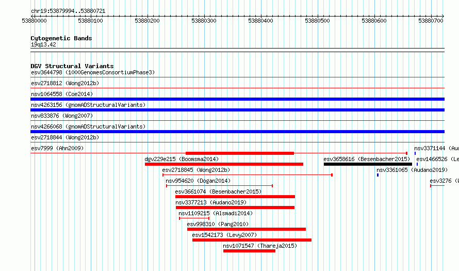459x271 pixels.
Task: Select the nsv1071547 (Thareja2015) label
Action: pos(260,246)
